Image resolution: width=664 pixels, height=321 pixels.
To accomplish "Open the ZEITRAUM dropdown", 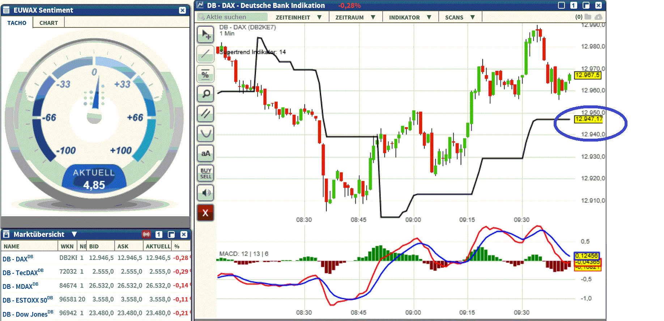I will pyautogui.click(x=356, y=17).
